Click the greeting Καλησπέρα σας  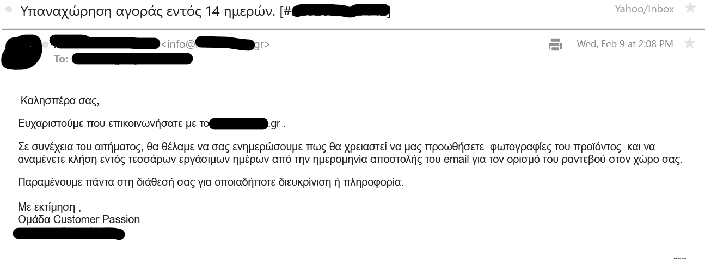point(60,100)
